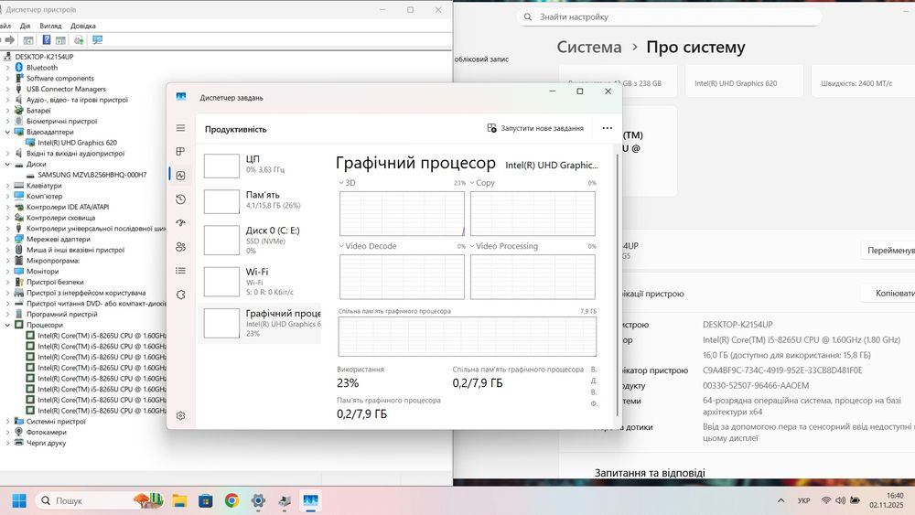Click Перейменувати button in Settings
This screenshot has height=515, width=915.
888,251
